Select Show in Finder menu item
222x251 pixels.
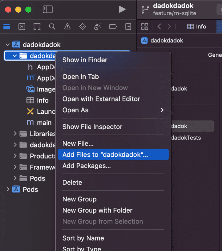(85, 60)
